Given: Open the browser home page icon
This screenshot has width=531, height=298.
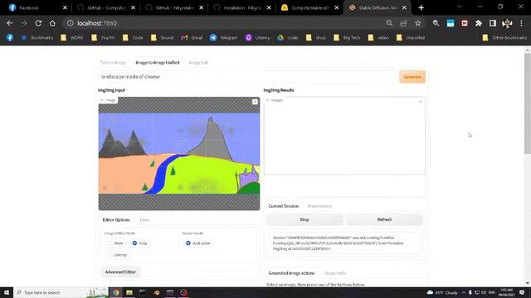Looking at the screenshot, I should 52,23.
